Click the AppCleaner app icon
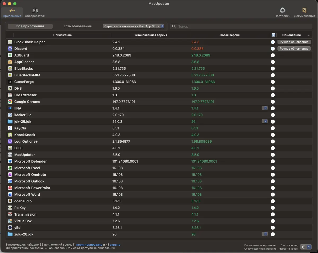318x253 pixels. (x=10, y=62)
